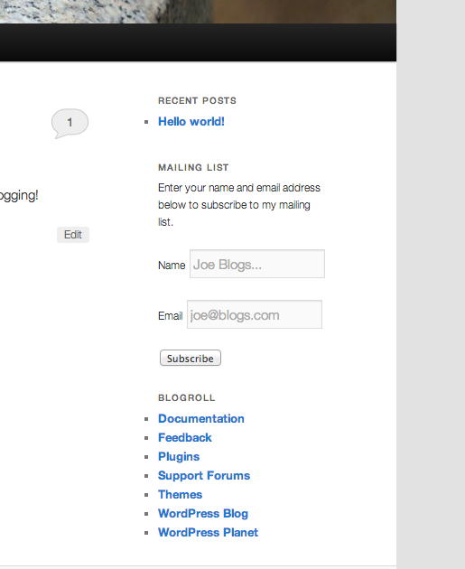Click the Blogroll heading
465x569 pixels.
pos(186,397)
